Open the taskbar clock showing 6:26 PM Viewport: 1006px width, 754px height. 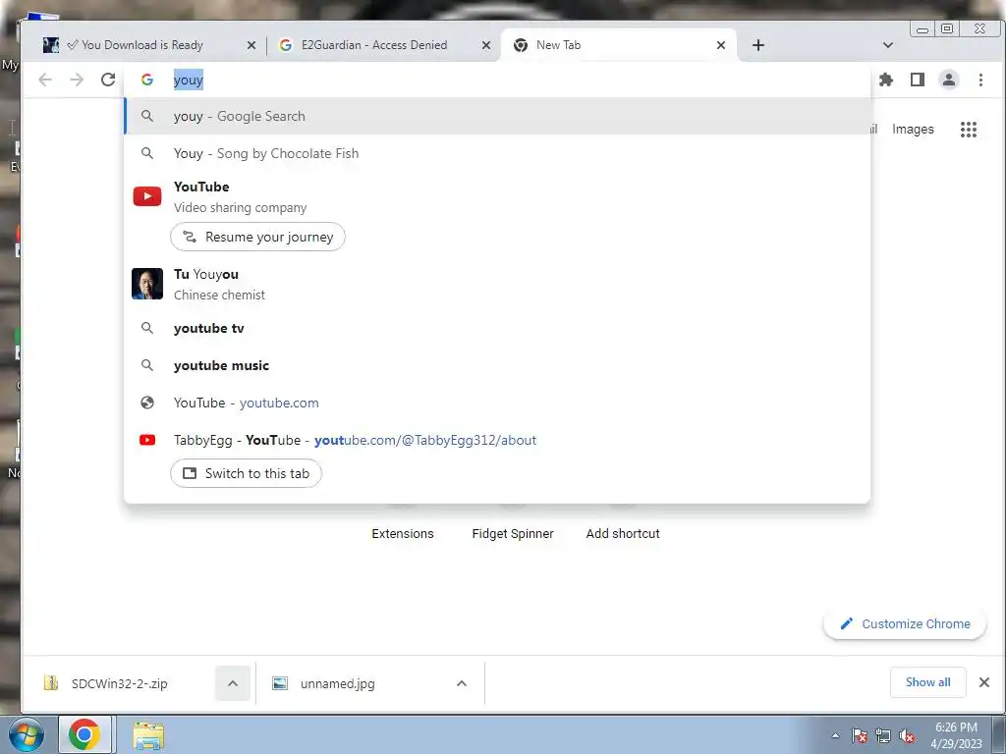coord(956,735)
